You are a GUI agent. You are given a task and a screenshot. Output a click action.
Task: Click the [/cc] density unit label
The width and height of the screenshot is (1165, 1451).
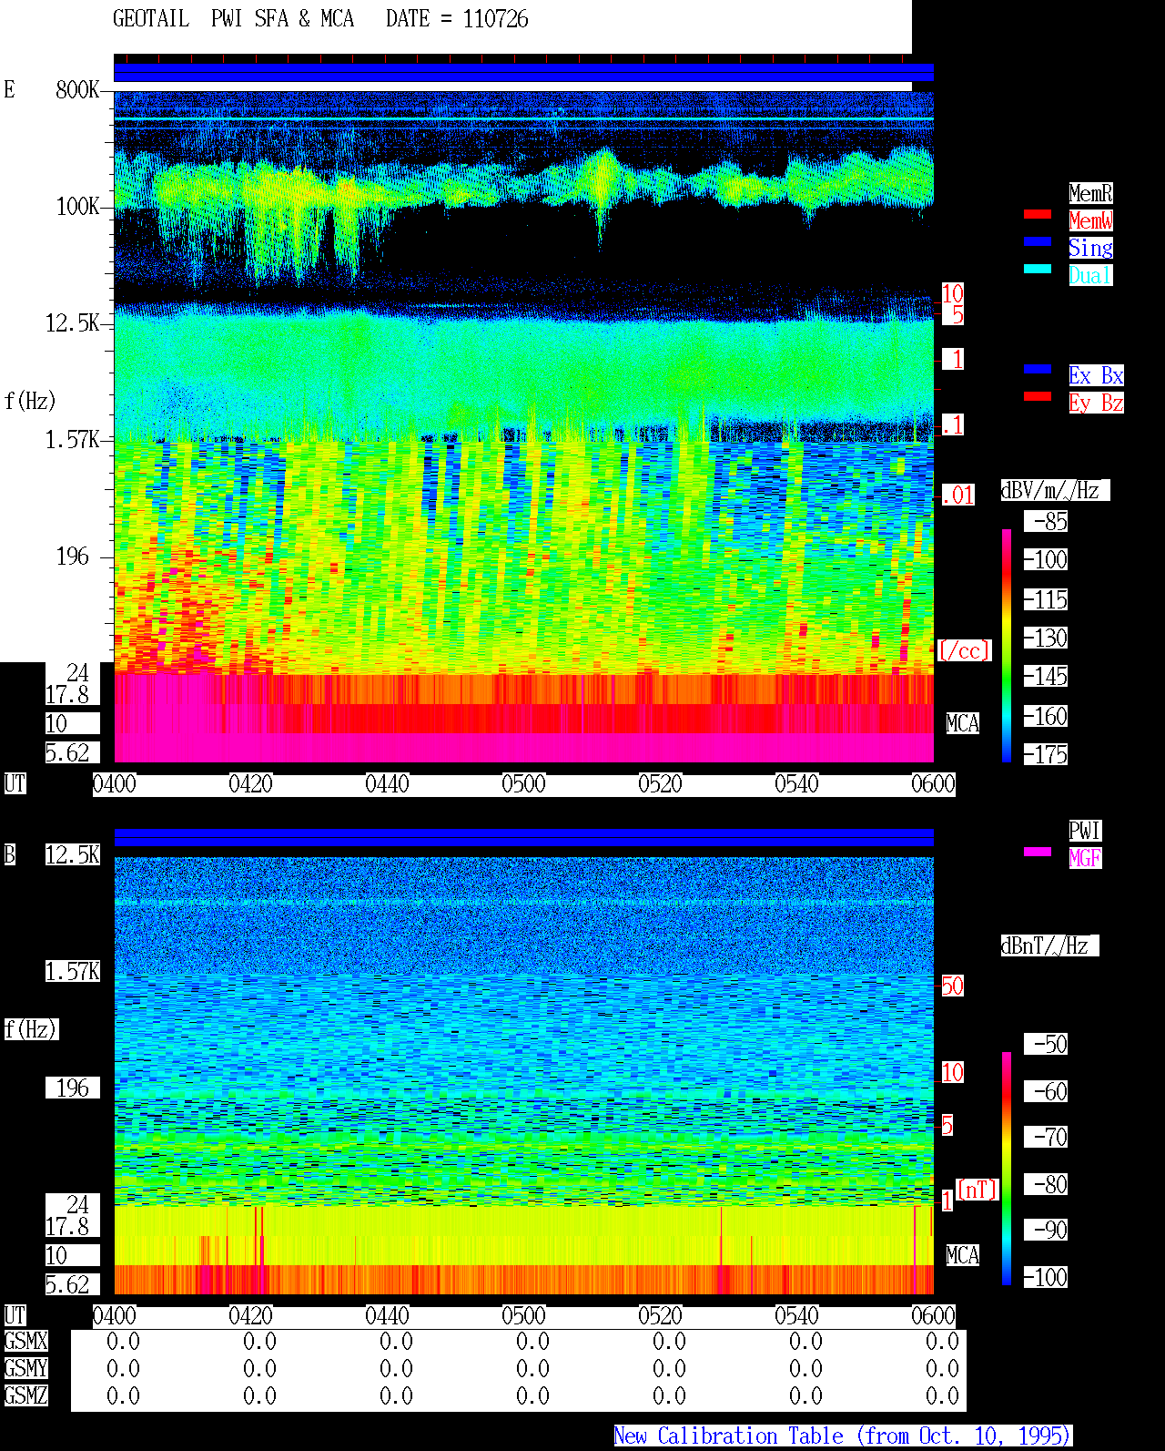click(964, 650)
